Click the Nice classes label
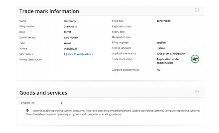219x133 pixels. coord(26,54)
